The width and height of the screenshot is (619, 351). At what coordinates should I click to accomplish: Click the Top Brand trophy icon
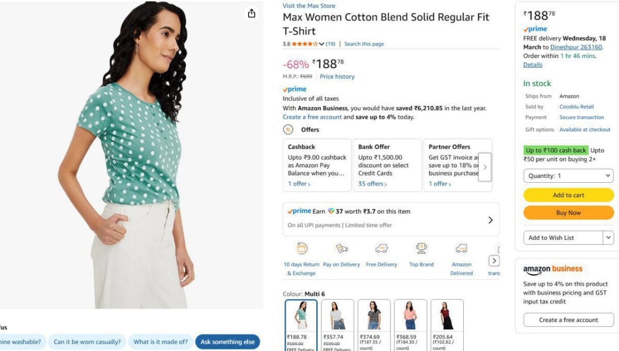coord(421,248)
